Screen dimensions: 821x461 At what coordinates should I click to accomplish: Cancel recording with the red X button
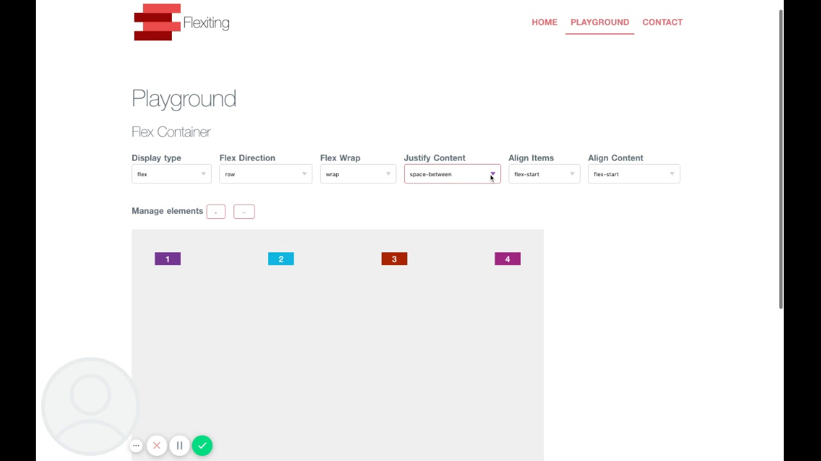(157, 446)
